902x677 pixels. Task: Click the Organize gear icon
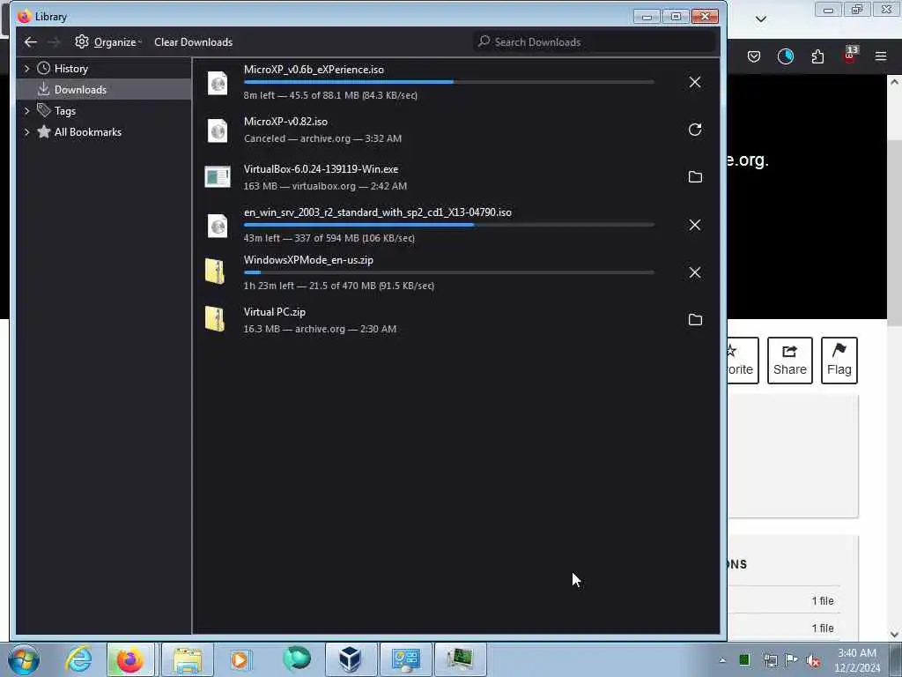click(82, 41)
